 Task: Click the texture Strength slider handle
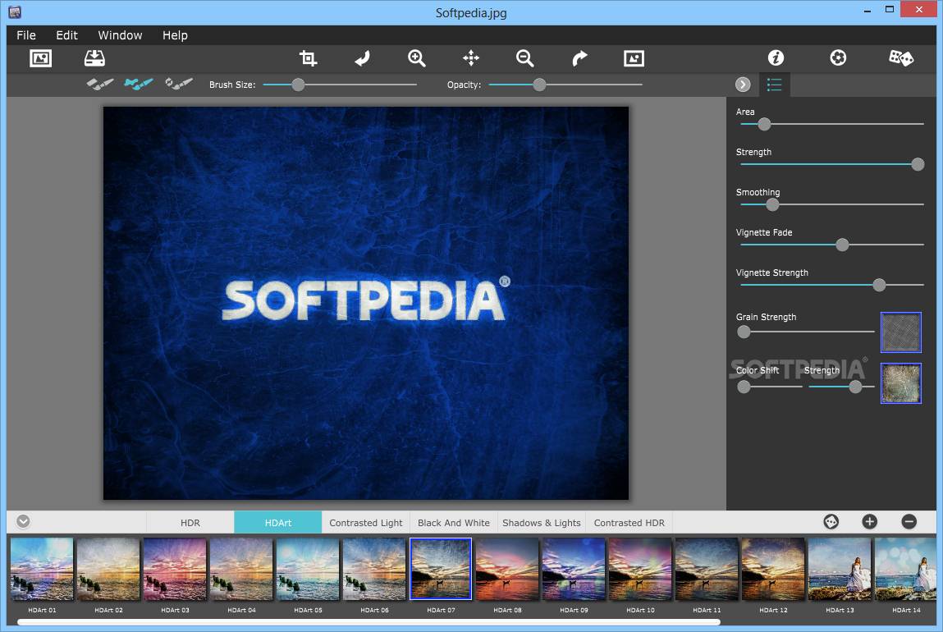pyautogui.click(x=855, y=387)
